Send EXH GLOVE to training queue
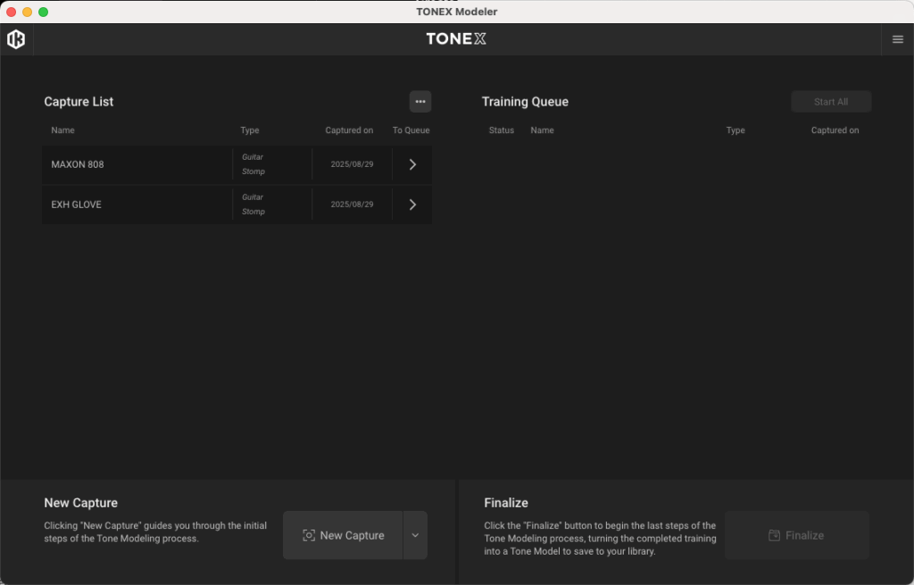This screenshot has height=585, width=914. 412,205
